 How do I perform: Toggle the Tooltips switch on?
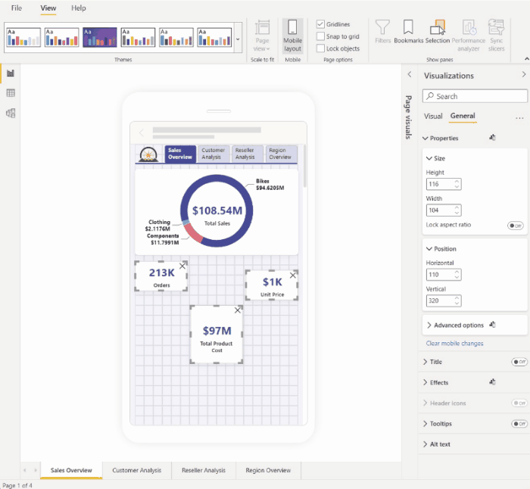pyautogui.click(x=519, y=424)
